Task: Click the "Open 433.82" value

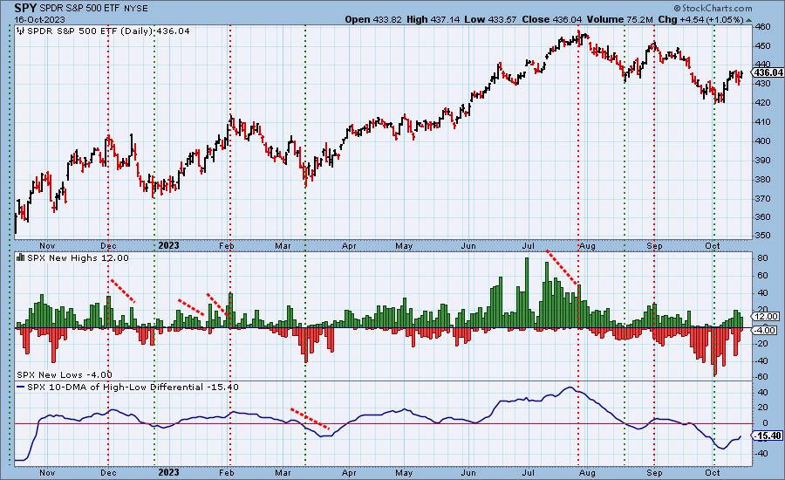Action: (x=373, y=19)
